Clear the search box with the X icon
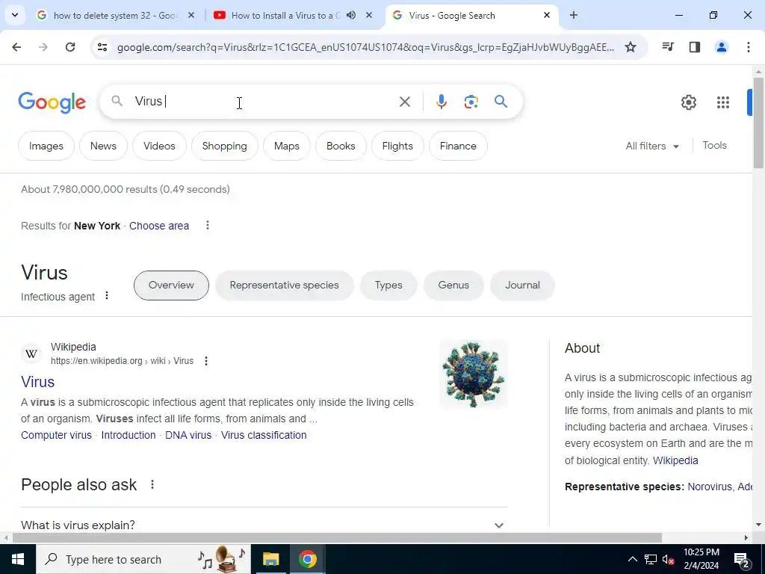 404,102
